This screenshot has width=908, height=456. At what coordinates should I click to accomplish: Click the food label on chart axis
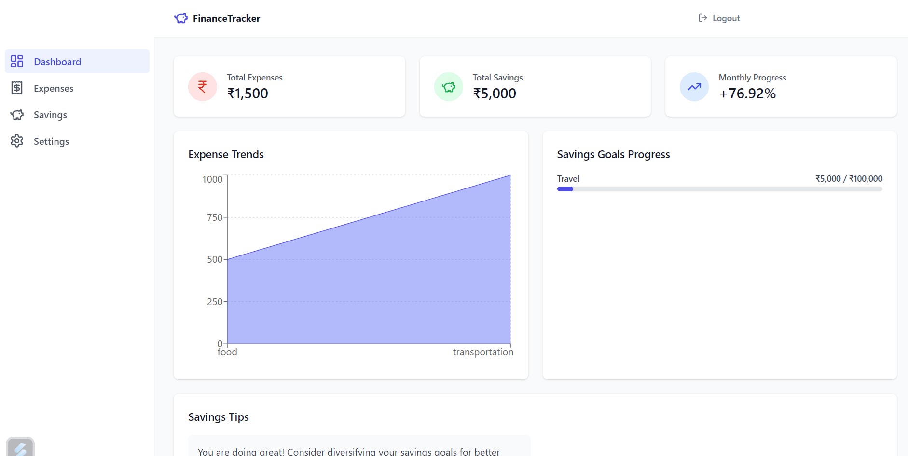(x=227, y=352)
